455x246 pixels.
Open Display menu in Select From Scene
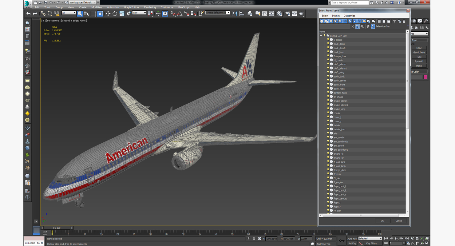[336, 16]
